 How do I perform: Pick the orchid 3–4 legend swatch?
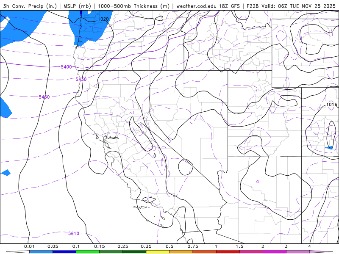[298, 252]
